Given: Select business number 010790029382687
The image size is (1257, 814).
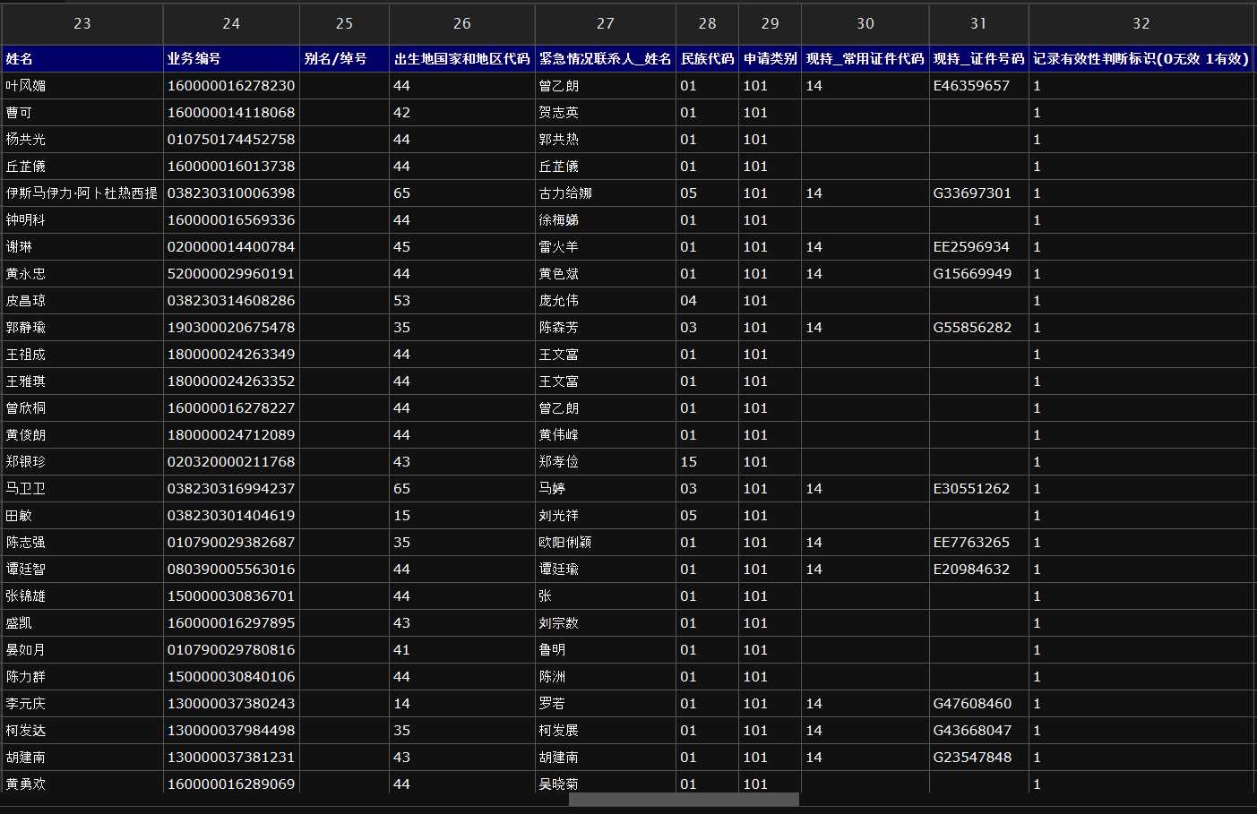Looking at the screenshot, I should pyautogui.click(x=231, y=543).
